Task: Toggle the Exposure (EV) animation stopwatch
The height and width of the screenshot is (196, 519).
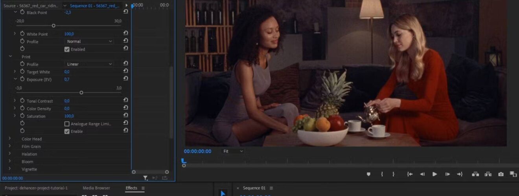Action: coord(22,80)
